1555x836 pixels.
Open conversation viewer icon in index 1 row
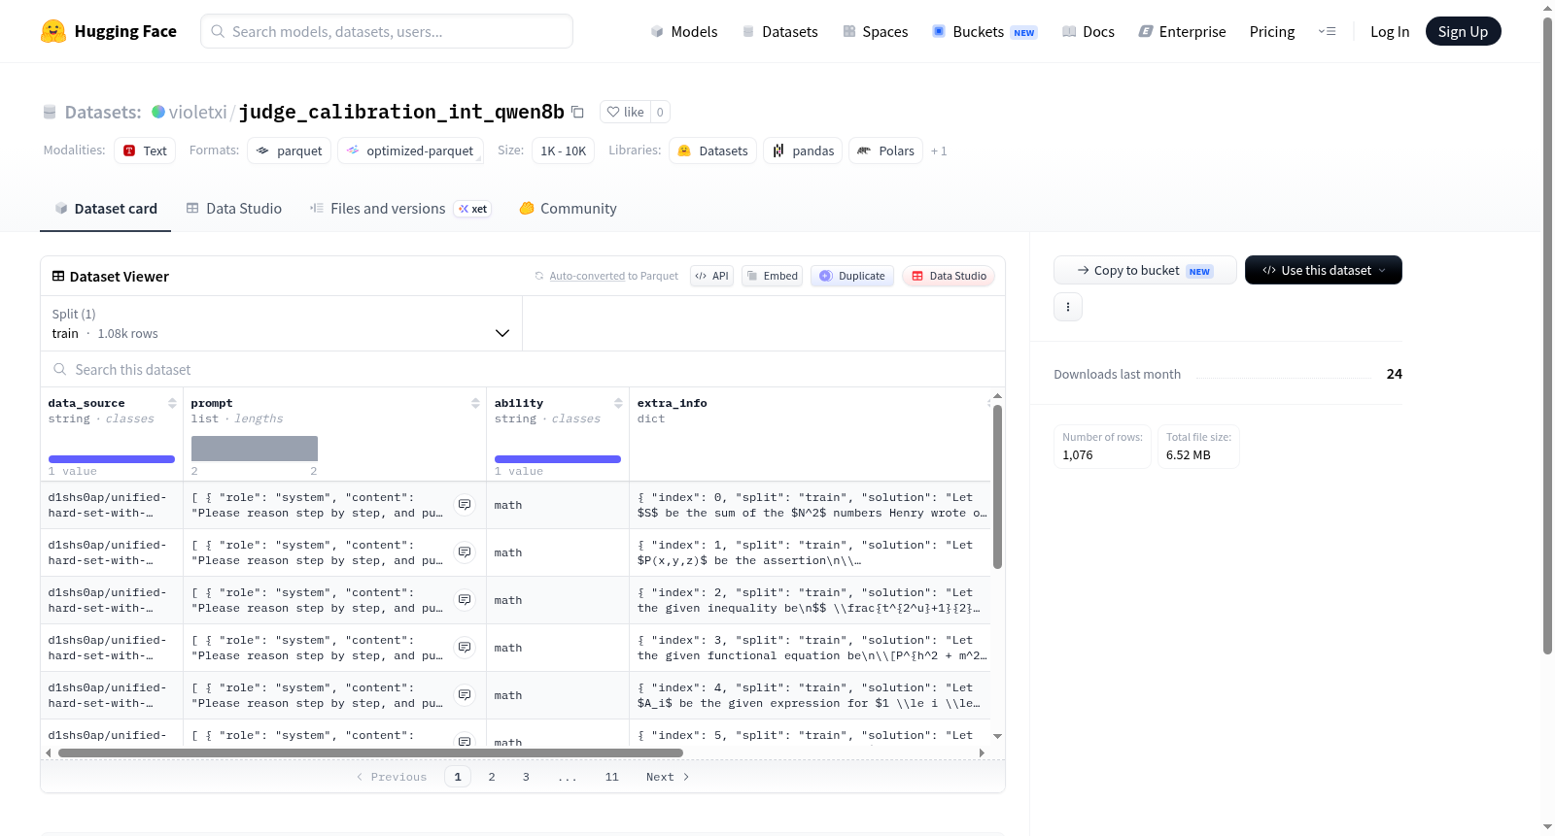pyautogui.click(x=465, y=552)
